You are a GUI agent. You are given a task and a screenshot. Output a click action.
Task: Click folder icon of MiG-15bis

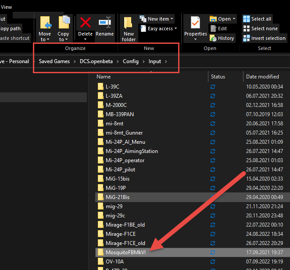pos(100,179)
